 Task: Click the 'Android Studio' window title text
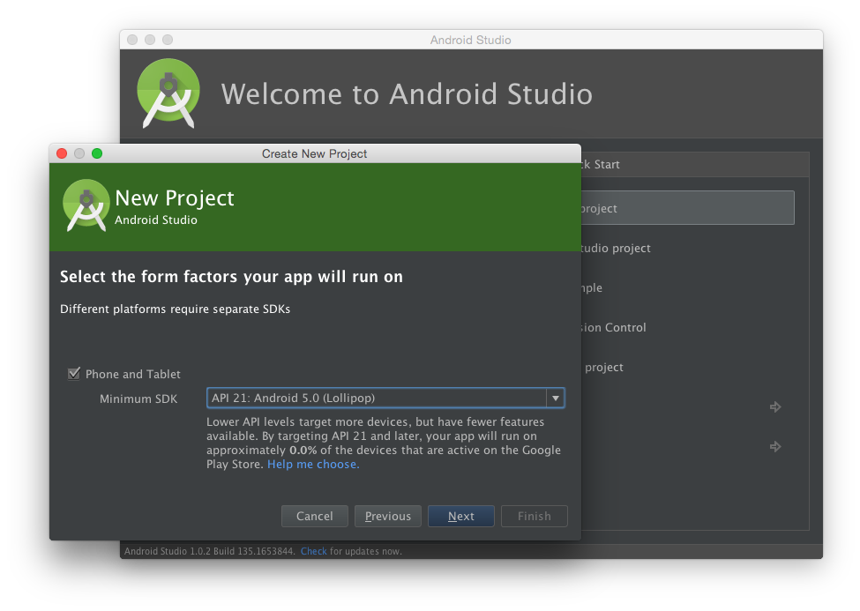tap(471, 40)
